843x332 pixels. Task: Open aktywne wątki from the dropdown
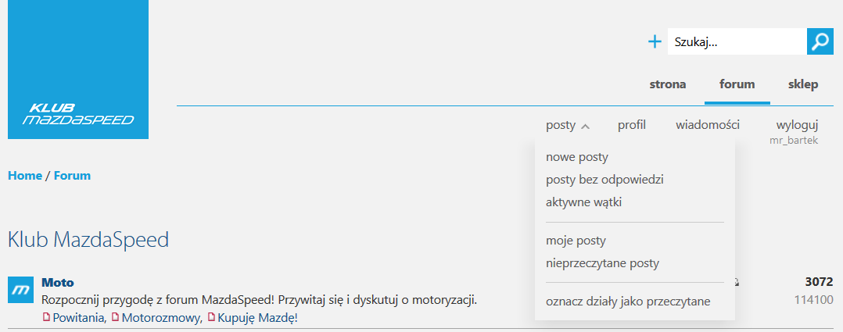pyautogui.click(x=584, y=202)
